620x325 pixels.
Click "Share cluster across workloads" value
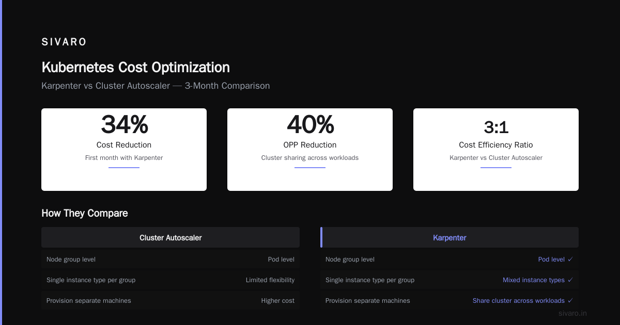click(523, 301)
